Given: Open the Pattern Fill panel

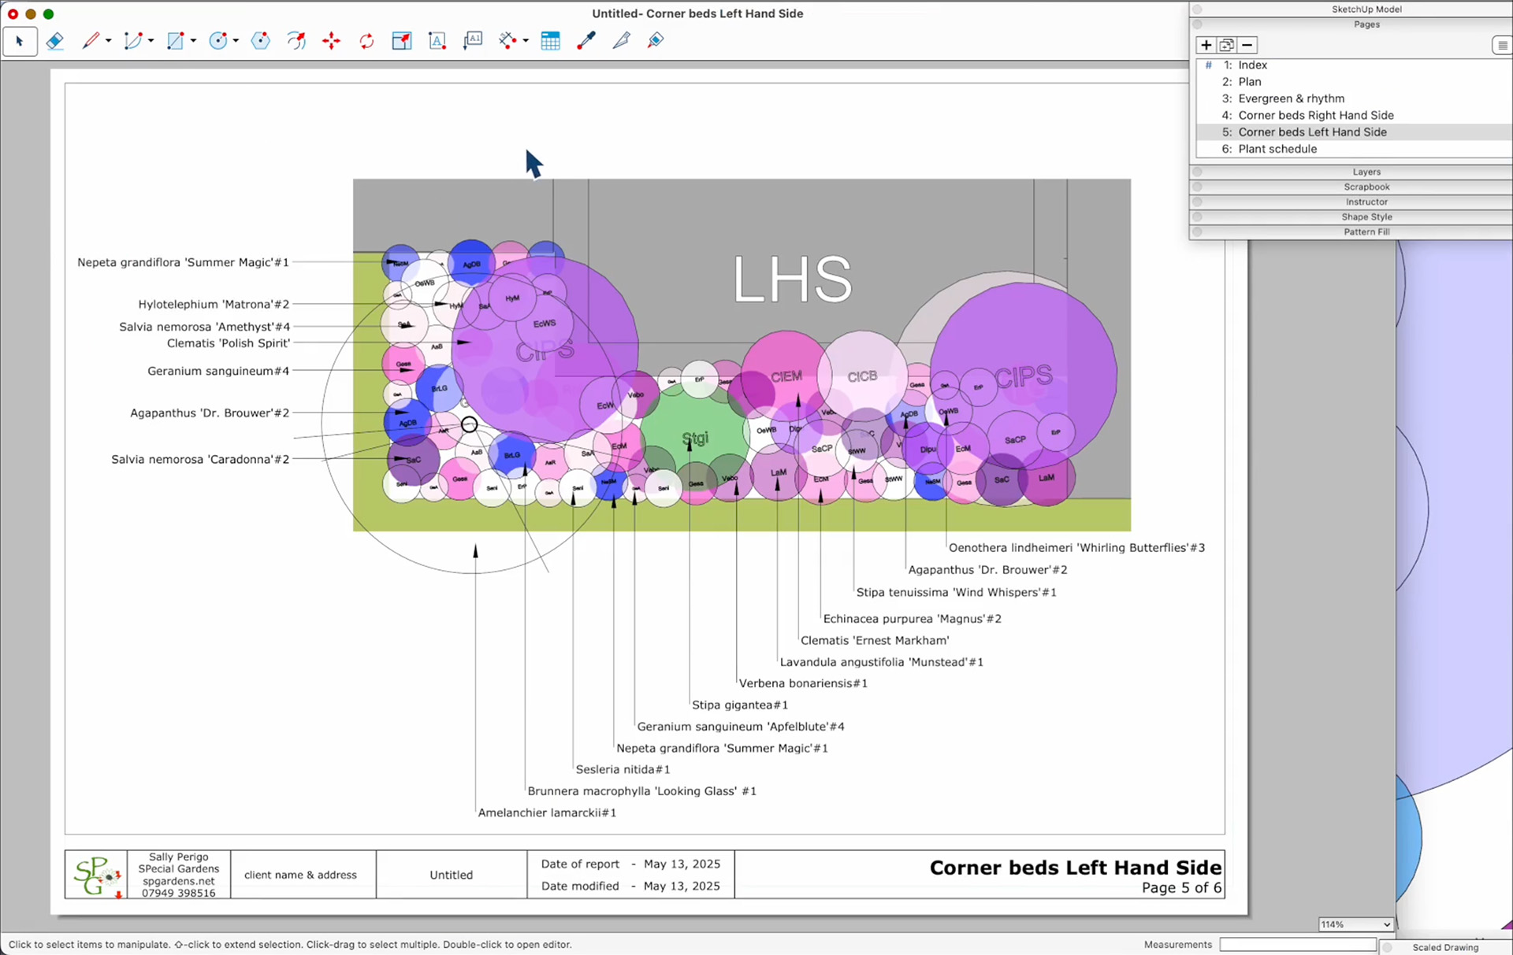Looking at the screenshot, I should (x=1366, y=231).
